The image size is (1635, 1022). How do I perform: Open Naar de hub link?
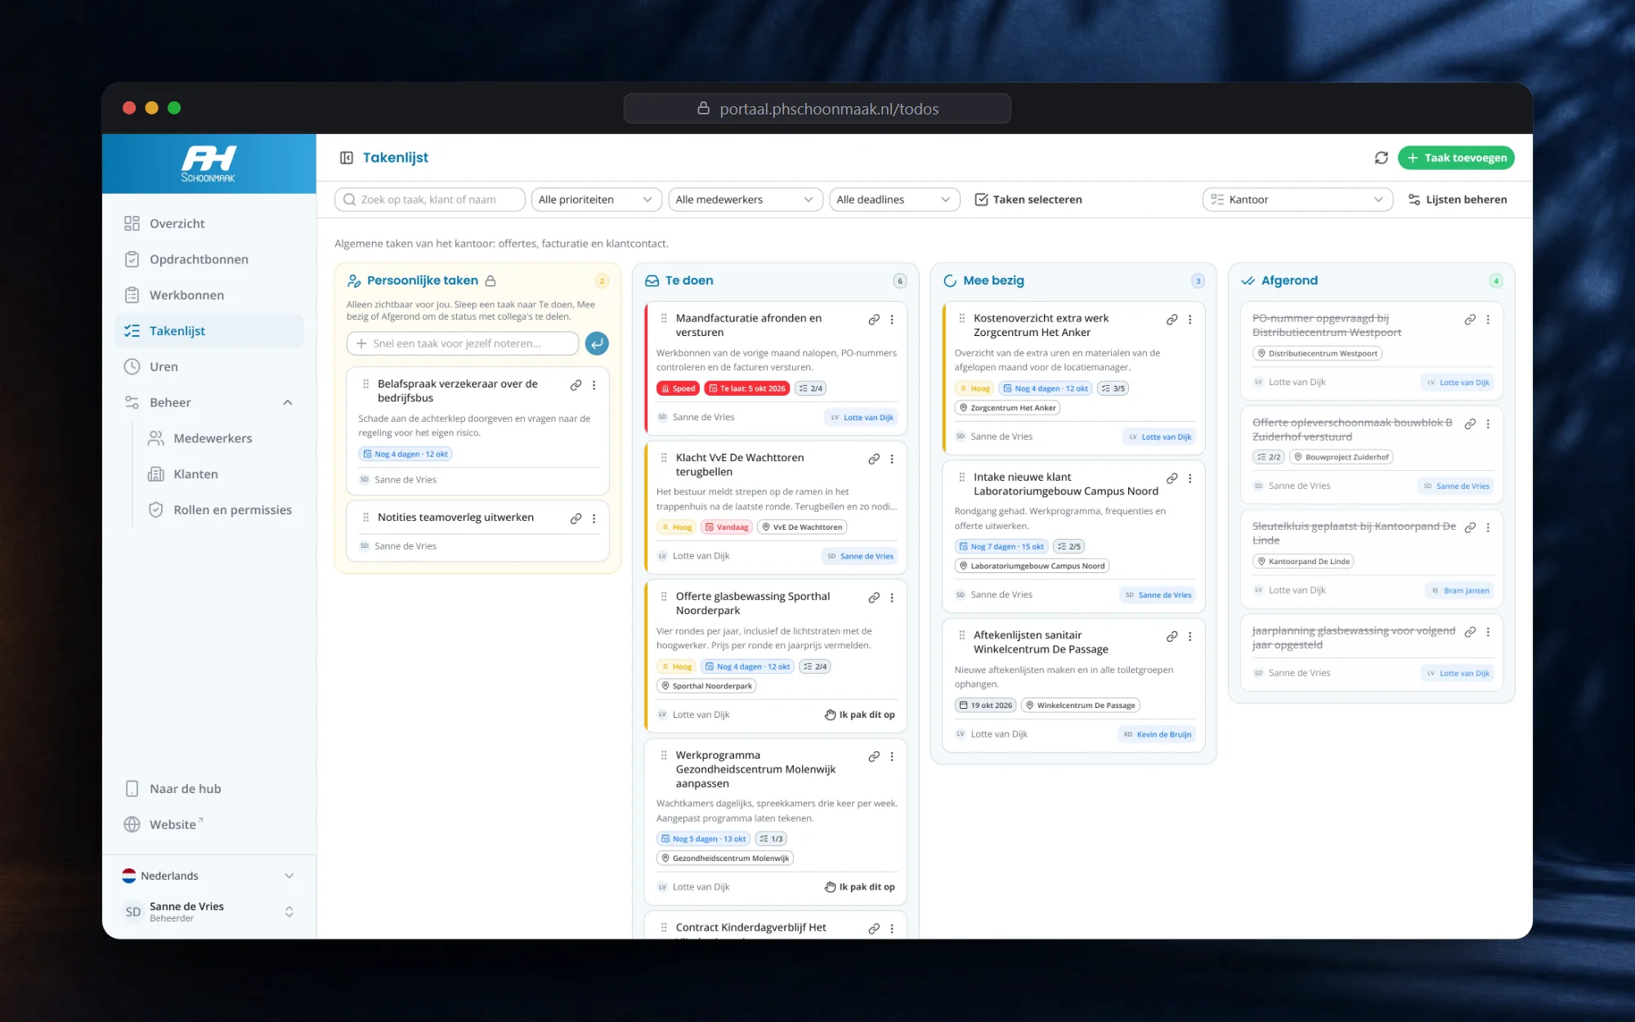209,789
